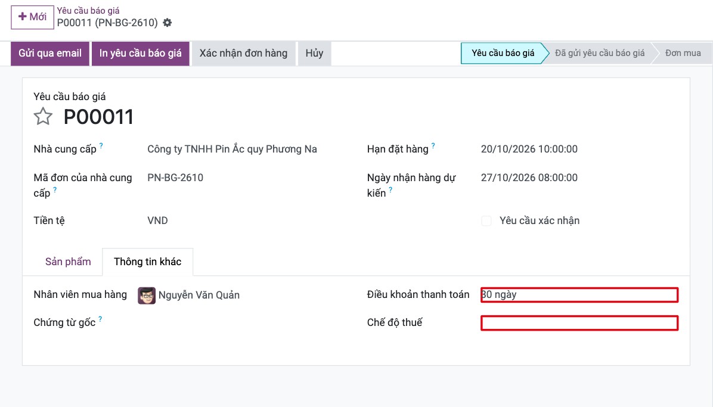Click the help mark beside Hạn đặt hàng

tap(433, 146)
